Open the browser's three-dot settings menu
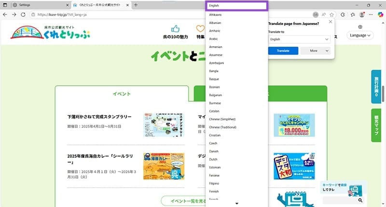The image size is (386, 207). (x=372, y=14)
